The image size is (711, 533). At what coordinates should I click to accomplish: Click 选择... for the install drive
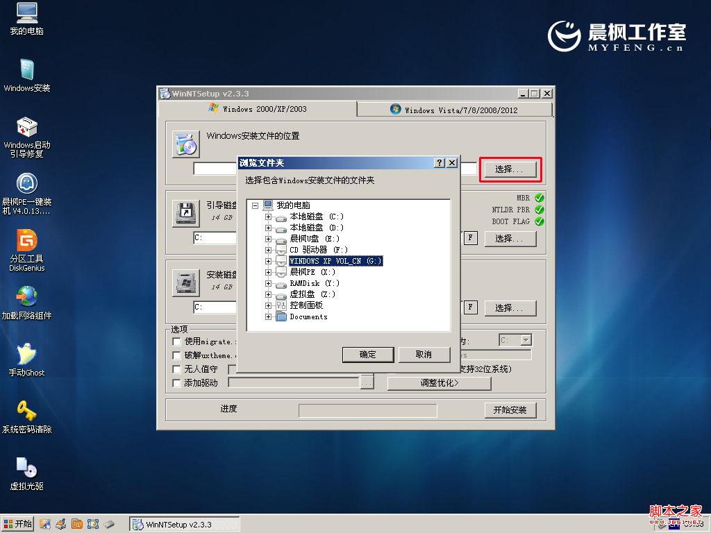510,307
